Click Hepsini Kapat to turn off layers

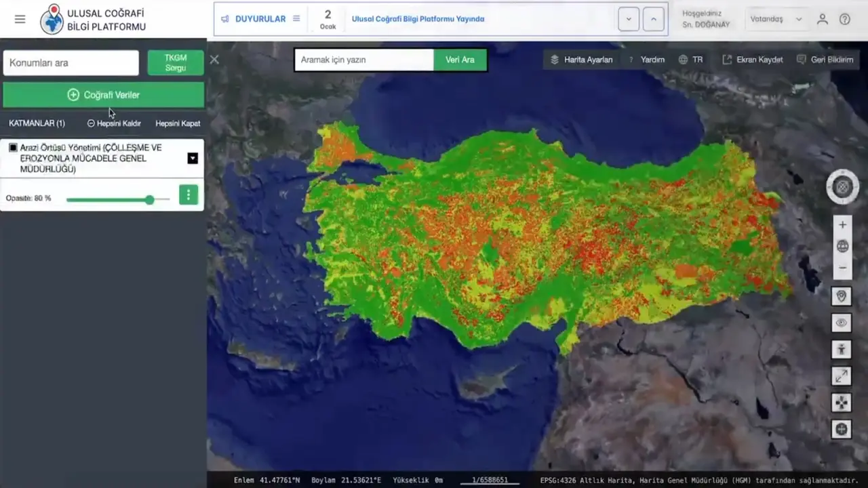point(178,123)
